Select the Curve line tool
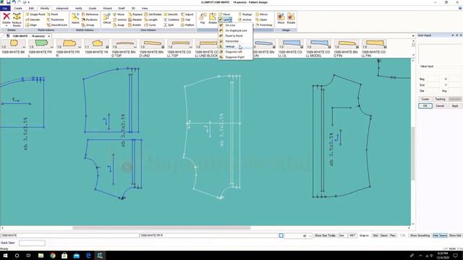The image size is (463, 260). (150, 25)
